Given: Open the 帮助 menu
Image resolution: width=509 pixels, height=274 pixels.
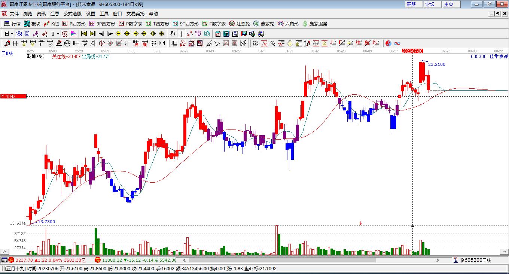Looking at the screenshot, I should pyautogui.click(x=153, y=14).
